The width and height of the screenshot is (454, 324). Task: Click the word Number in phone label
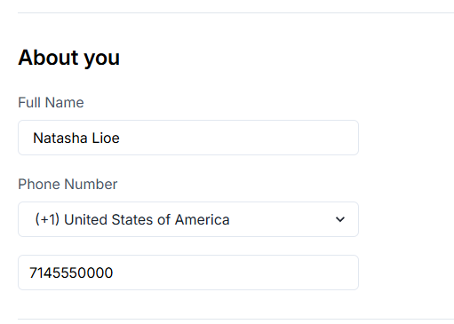pos(91,184)
